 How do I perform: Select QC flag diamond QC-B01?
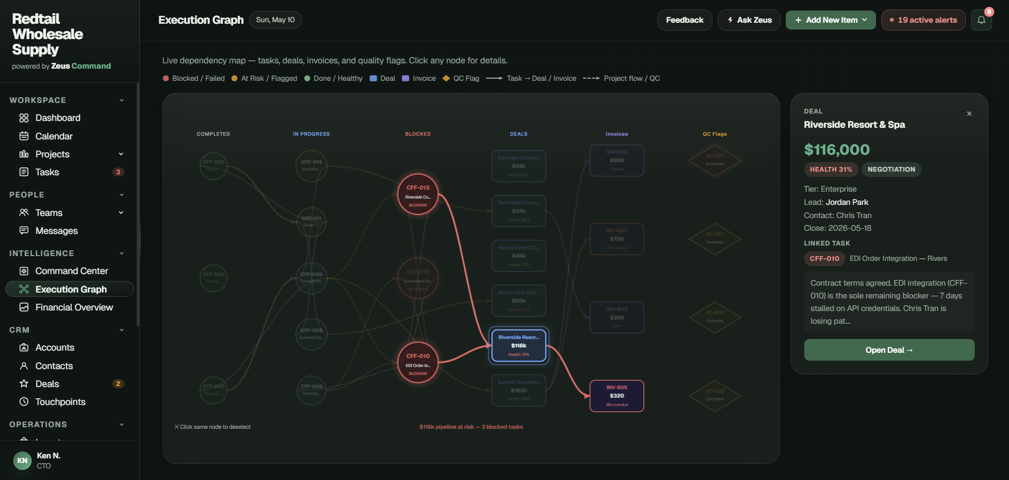click(x=715, y=239)
